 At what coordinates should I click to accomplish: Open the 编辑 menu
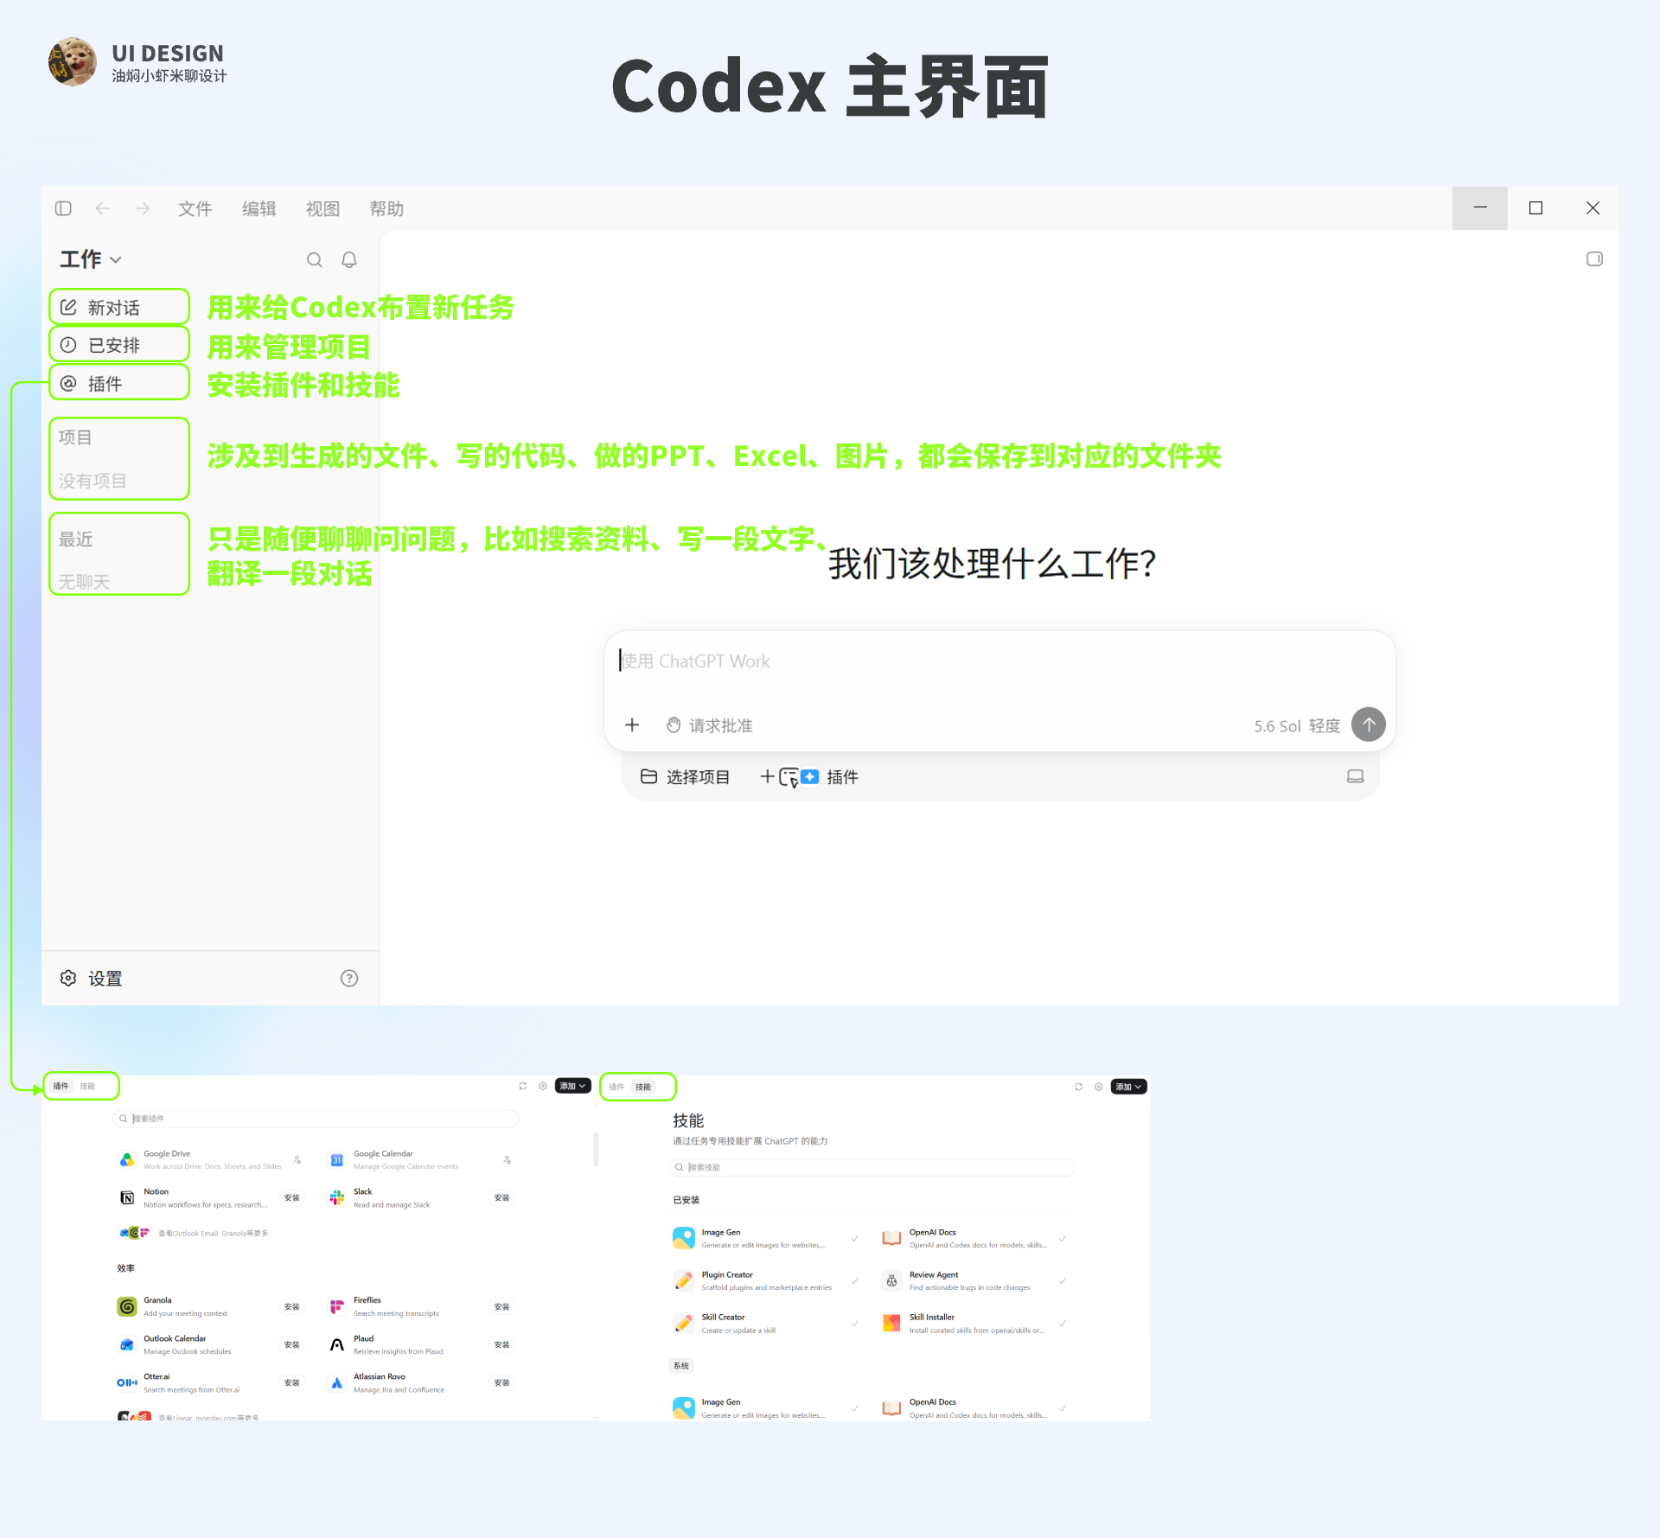coord(259,208)
